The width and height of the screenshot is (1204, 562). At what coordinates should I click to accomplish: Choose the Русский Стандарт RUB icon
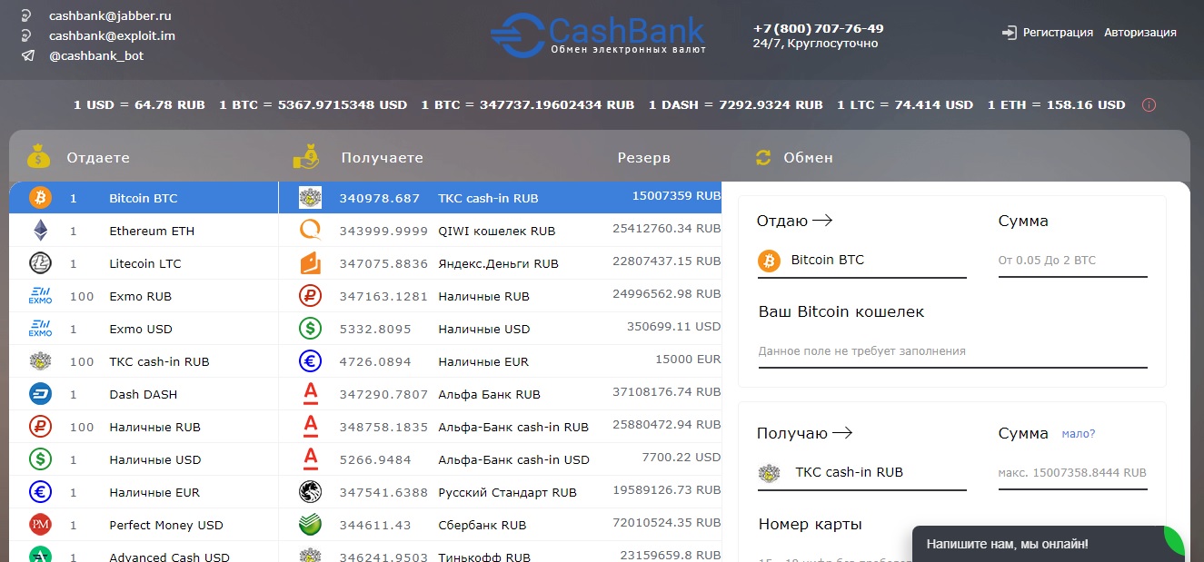pyautogui.click(x=311, y=492)
